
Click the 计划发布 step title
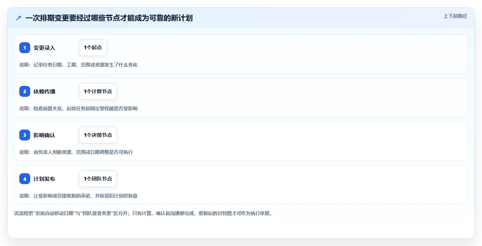tap(44, 179)
